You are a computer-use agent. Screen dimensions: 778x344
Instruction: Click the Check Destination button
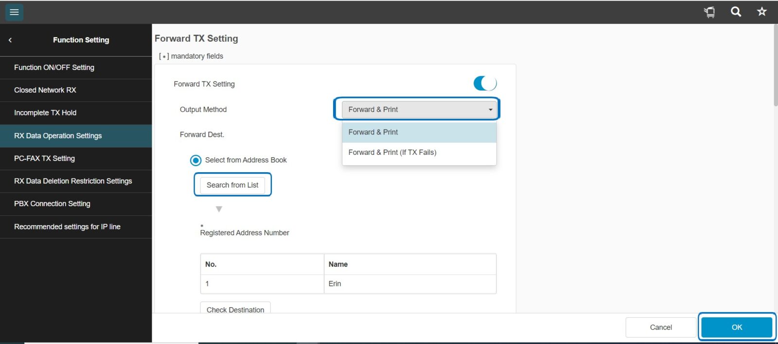click(235, 309)
